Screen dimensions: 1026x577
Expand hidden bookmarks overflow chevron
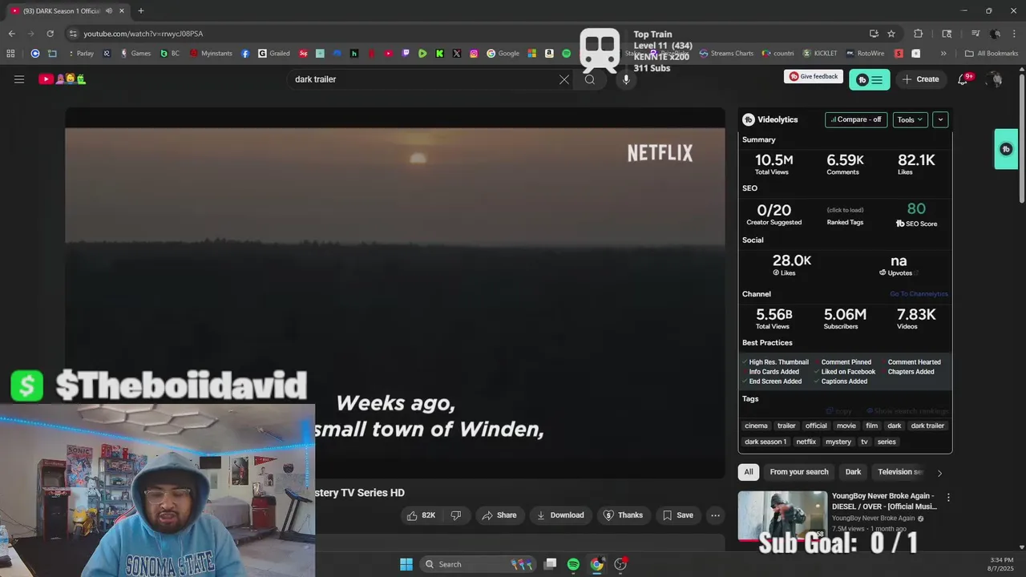tap(943, 54)
